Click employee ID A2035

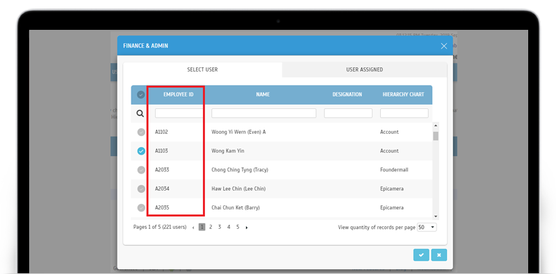click(162, 208)
